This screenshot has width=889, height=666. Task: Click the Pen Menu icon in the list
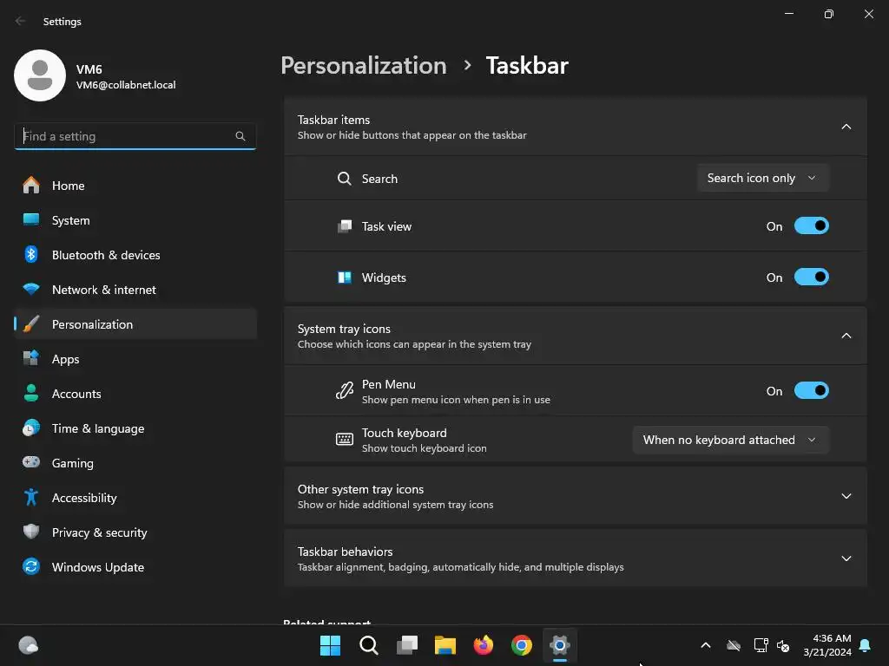pyautogui.click(x=344, y=391)
